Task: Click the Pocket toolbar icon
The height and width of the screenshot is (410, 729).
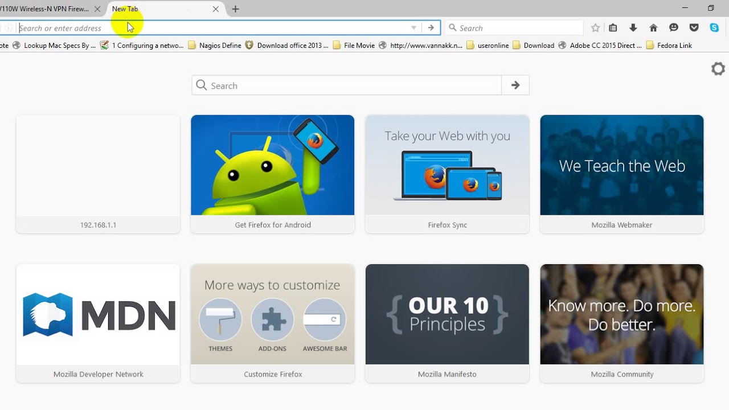Action: pyautogui.click(x=694, y=28)
